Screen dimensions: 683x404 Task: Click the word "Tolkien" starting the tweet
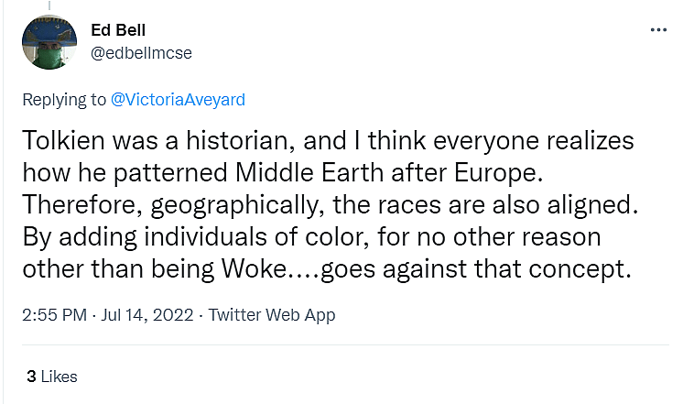60,145
